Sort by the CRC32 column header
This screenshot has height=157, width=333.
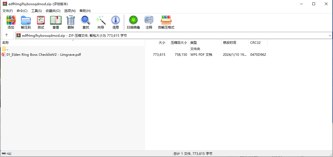click(258, 43)
